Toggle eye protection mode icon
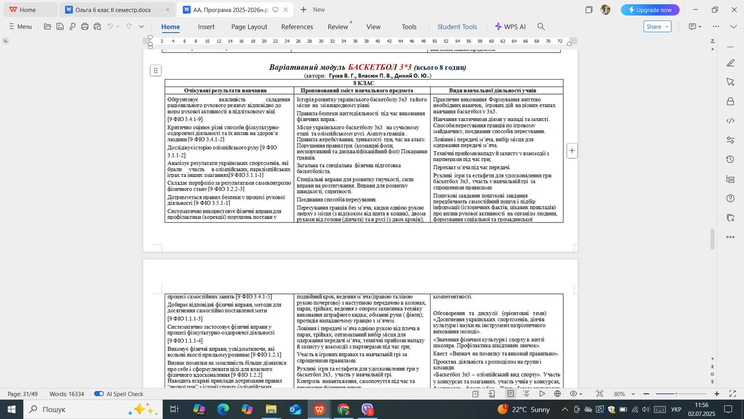The width and height of the screenshot is (744, 419). tap(573, 394)
